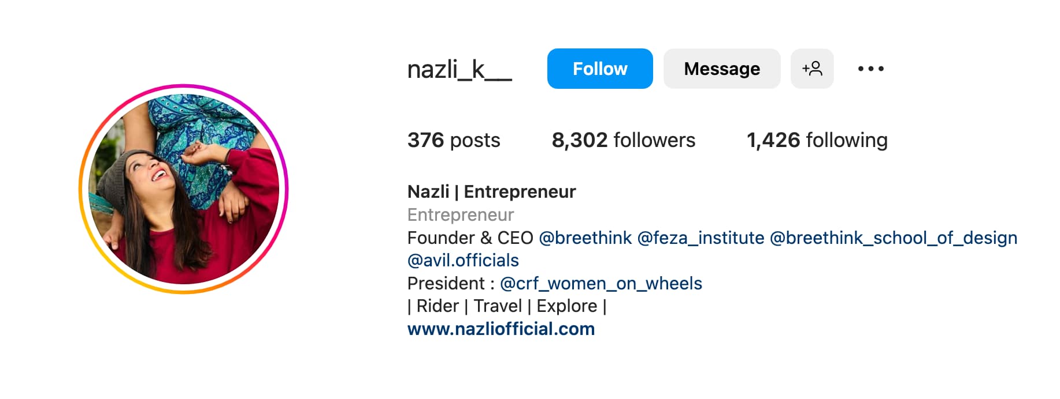Open the 8,302 followers list

(623, 140)
